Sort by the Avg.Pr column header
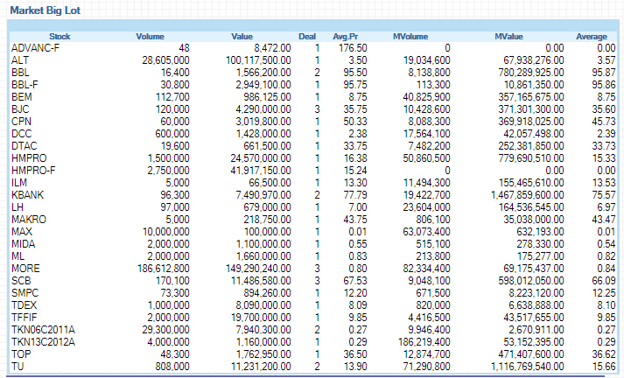 [x=346, y=36]
